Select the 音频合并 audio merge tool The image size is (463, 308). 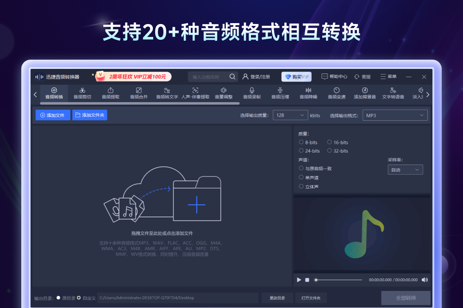click(x=139, y=93)
